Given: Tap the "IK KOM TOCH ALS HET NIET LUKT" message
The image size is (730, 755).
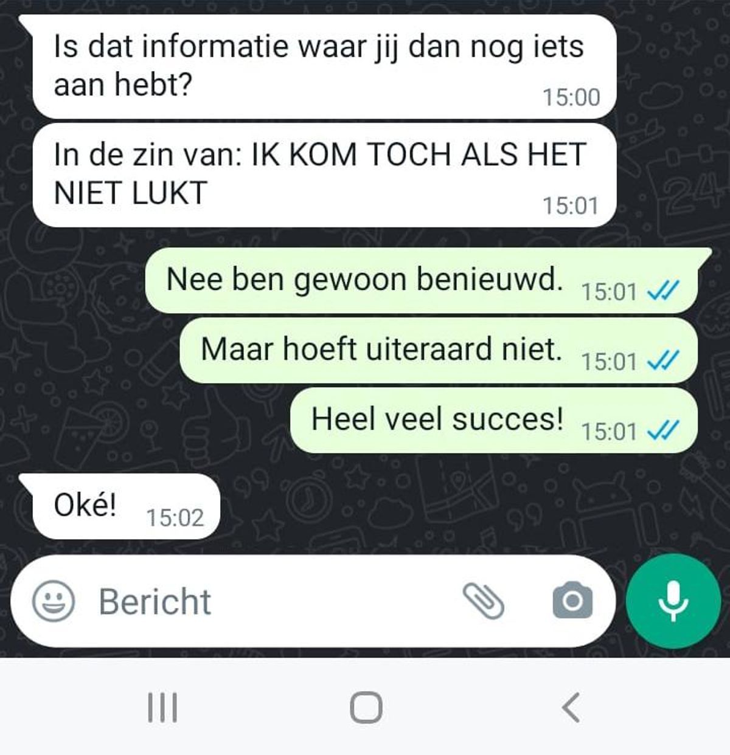Looking at the screenshot, I should pos(325,175).
